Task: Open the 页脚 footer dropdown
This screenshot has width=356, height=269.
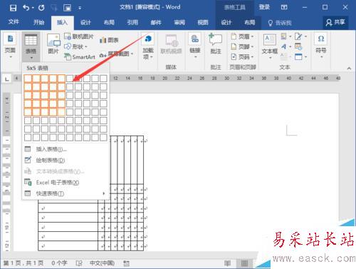Action: [x=243, y=46]
